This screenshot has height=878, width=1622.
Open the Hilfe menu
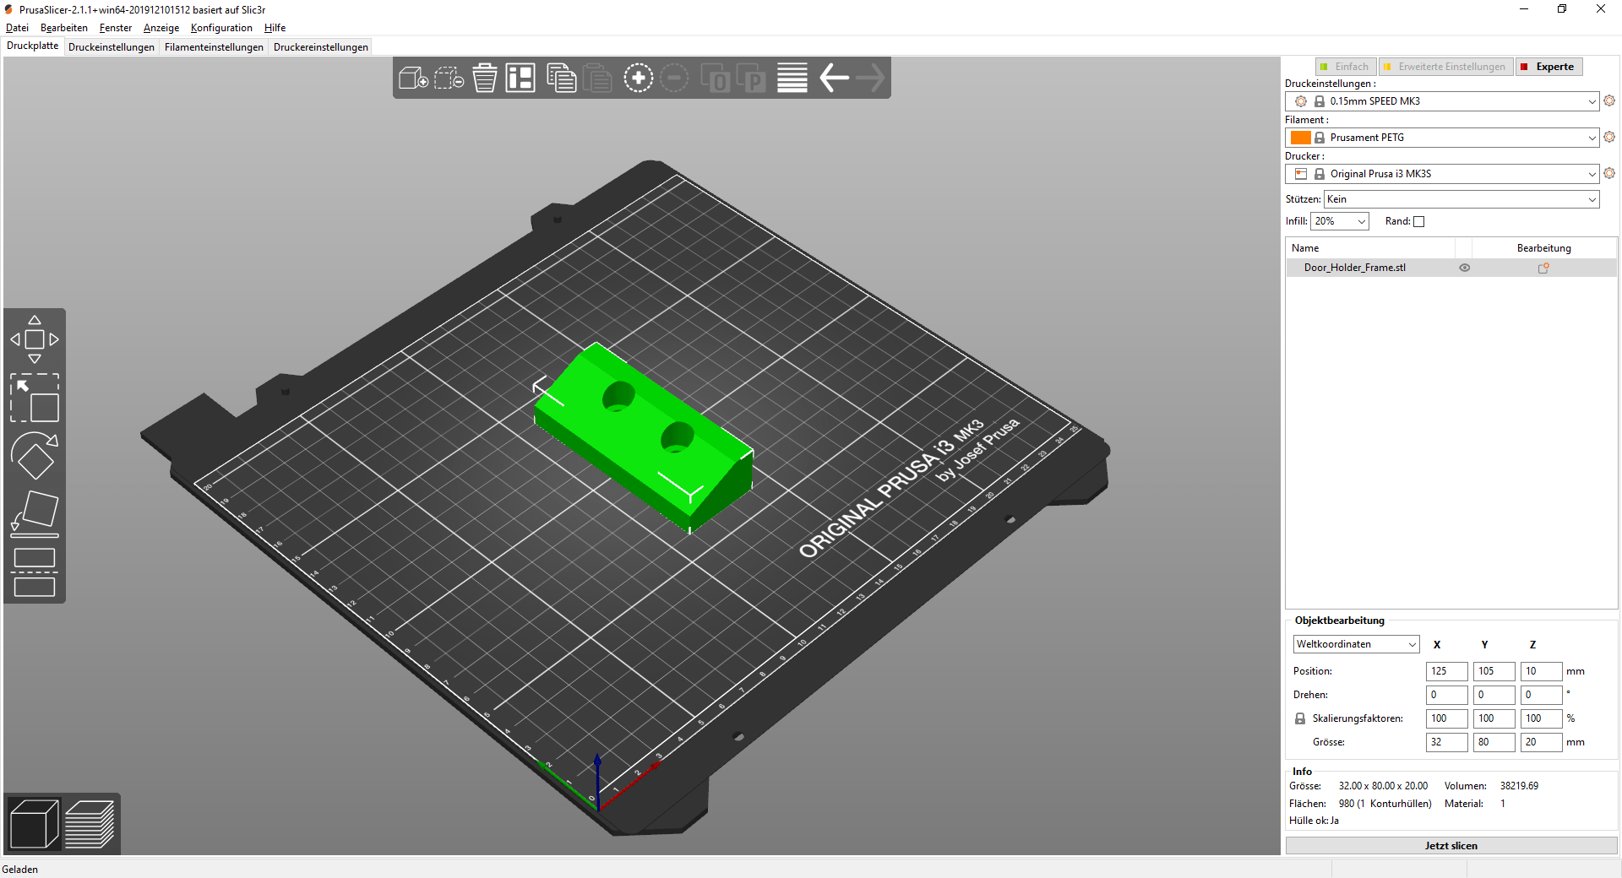pyautogui.click(x=275, y=28)
